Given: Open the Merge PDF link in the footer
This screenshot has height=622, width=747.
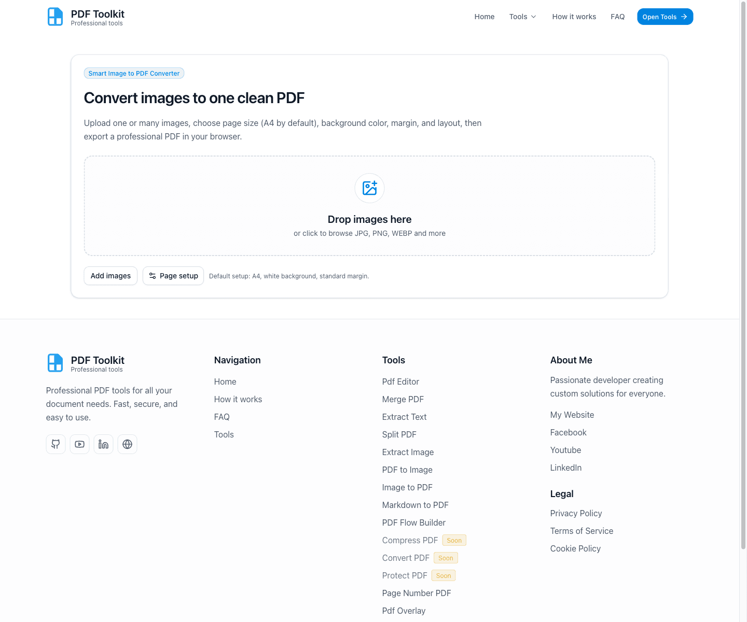Looking at the screenshot, I should click(403, 399).
